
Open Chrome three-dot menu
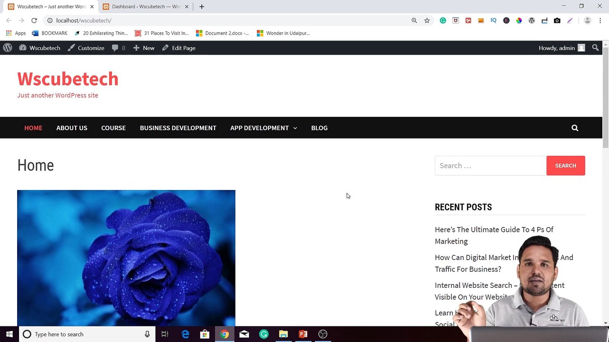(x=600, y=20)
